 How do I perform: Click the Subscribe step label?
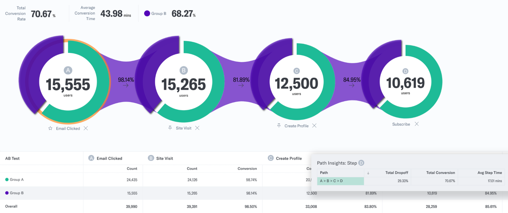pyautogui.click(x=401, y=124)
